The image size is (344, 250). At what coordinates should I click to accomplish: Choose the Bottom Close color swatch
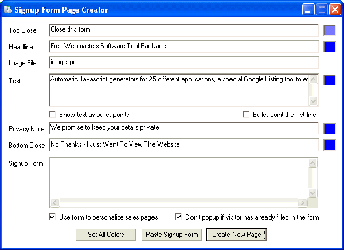(x=329, y=145)
